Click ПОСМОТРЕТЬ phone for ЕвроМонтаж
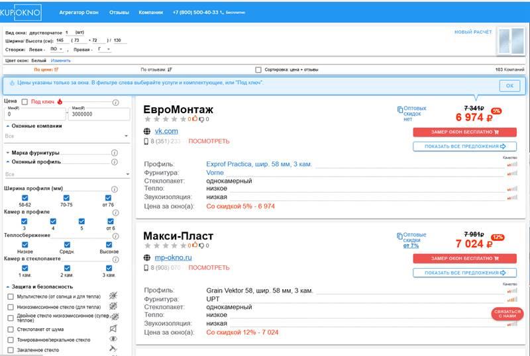Viewport: 530px width, 356px height. coord(209,141)
